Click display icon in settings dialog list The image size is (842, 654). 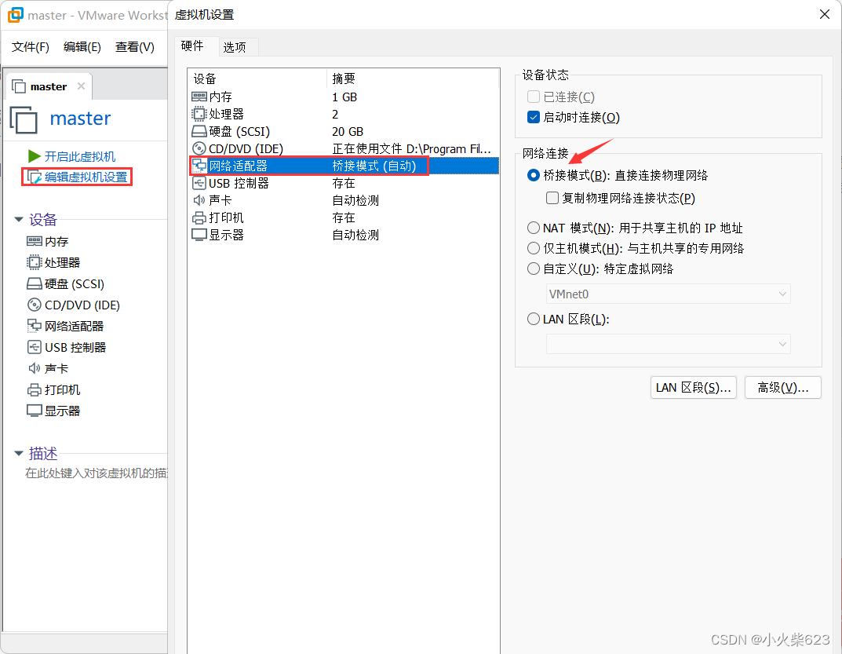(199, 235)
